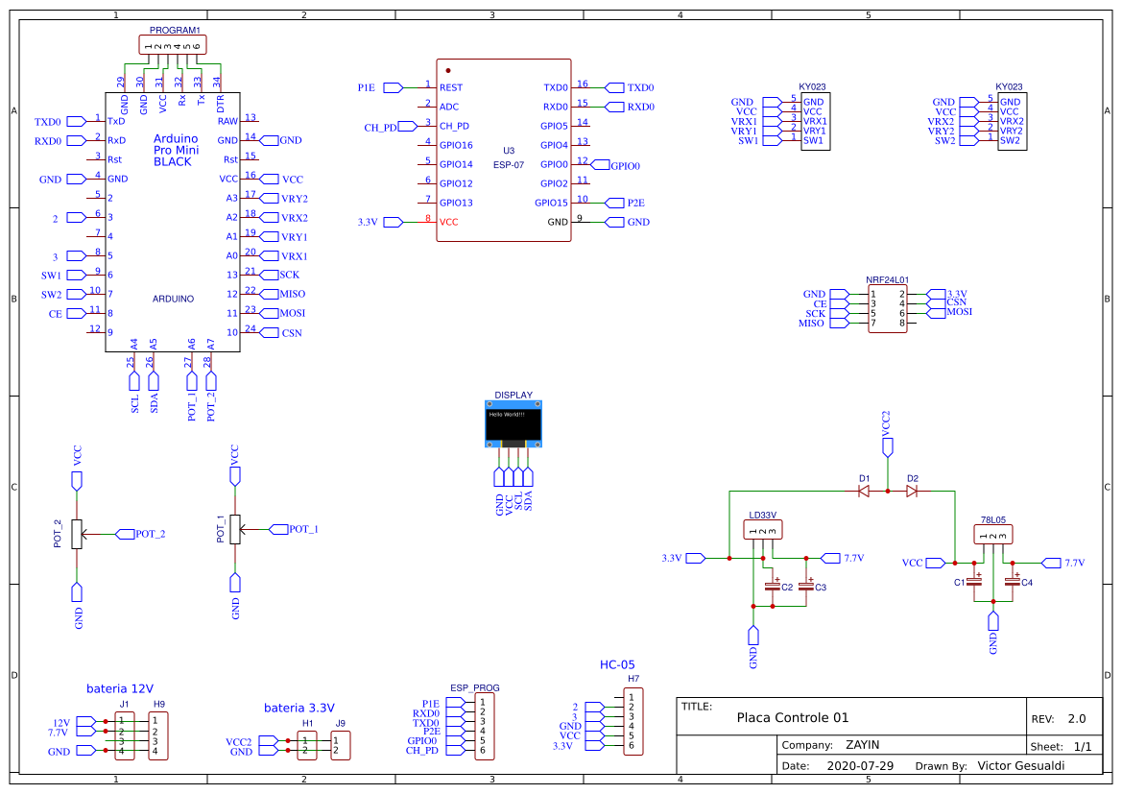Image resolution: width=1122 pixels, height=794 pixels.
Task: Select the 'ARDUINO' text inside the board symbol
Action: (x=173, y=300)
